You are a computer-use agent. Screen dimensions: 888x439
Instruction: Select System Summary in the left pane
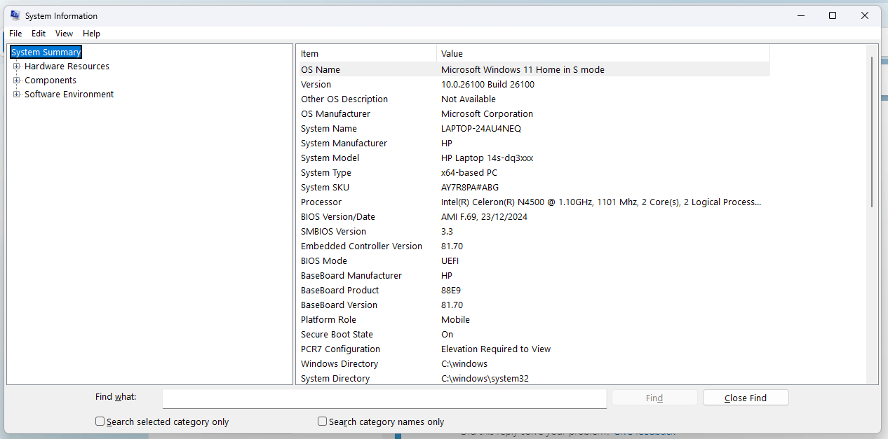46,51
